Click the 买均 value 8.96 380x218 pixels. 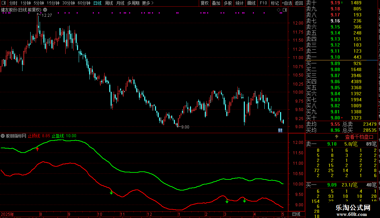click(x=335, y=130)
